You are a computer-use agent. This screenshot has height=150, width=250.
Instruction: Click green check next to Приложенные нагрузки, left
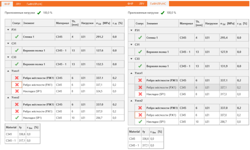click(x=39, y=13)
